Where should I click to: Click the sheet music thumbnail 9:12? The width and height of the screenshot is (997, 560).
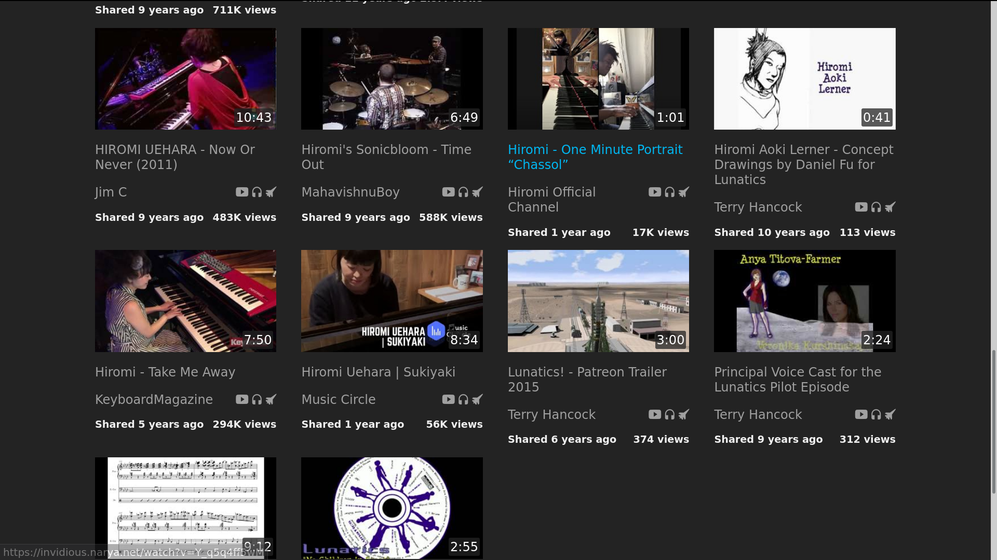coord(185,498)
